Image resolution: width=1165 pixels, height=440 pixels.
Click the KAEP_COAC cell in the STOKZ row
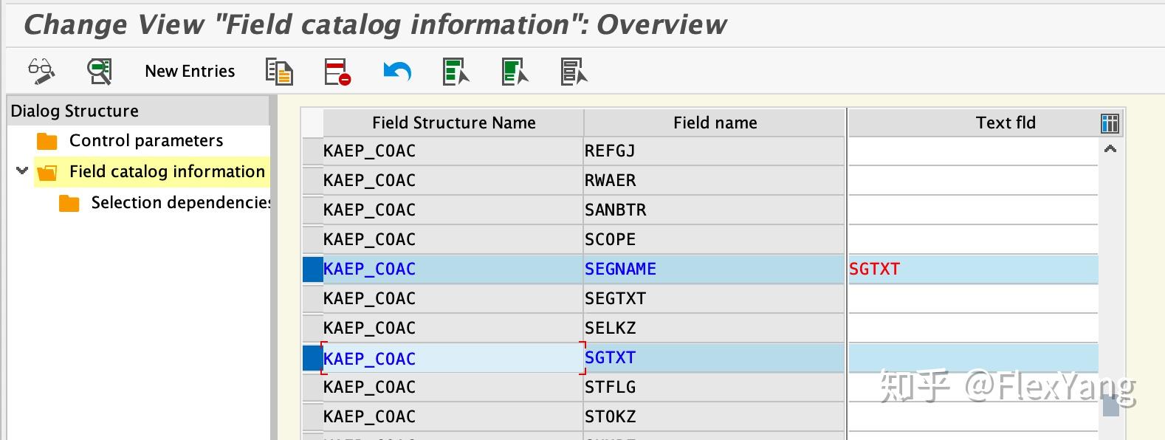[x=453, y=416]
